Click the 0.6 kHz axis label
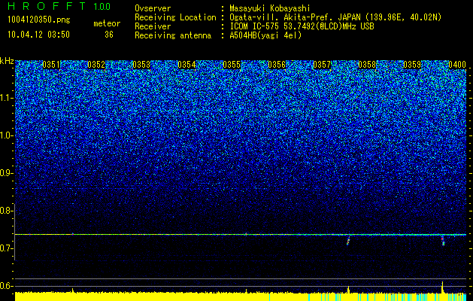This screenshot has height=301, width=473. pos(6,286)
